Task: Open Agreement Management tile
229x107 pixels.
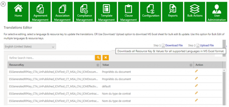Action: tap(40, 12)
